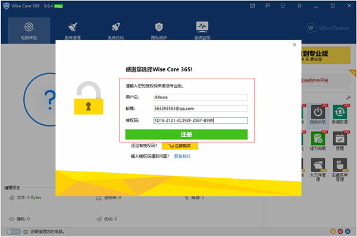Image resolution: width=357 pixels, height=237 pixels.
Task: Click the wrench settings icon above tools
Action: tap(348, 97)
